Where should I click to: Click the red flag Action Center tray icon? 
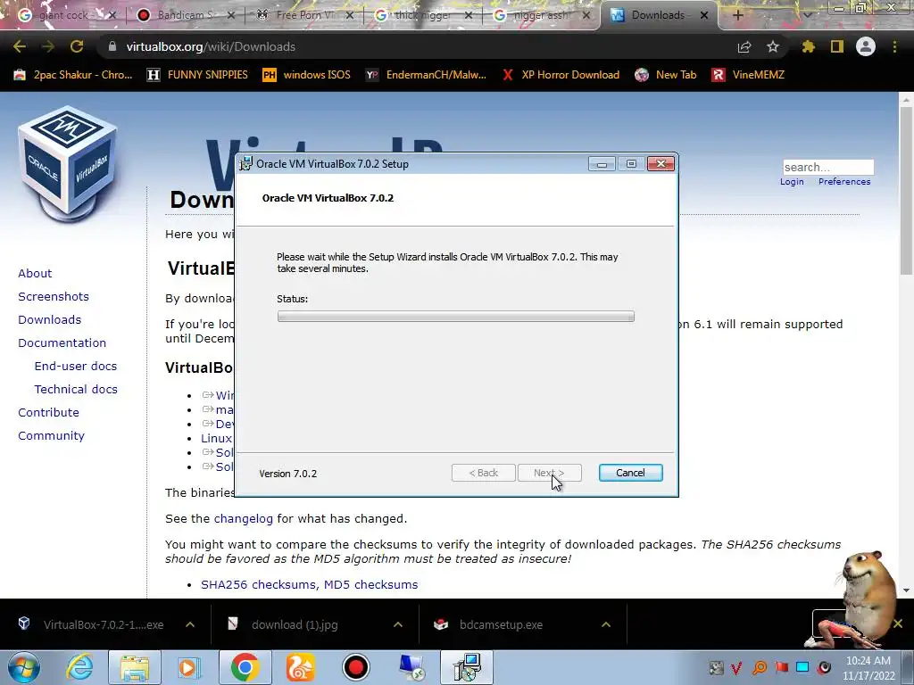click(781, 667)
